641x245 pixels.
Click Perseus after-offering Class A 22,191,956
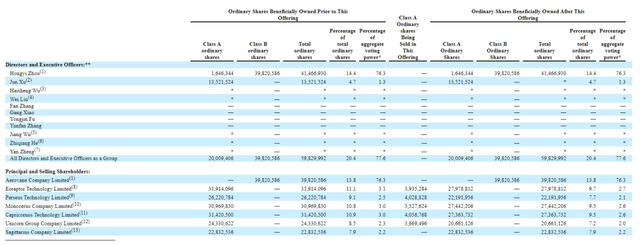point(461,197)
